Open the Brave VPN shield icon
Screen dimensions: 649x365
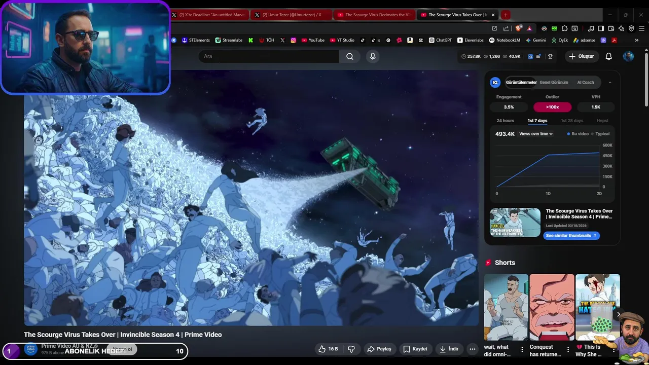(x=631, y=28)
